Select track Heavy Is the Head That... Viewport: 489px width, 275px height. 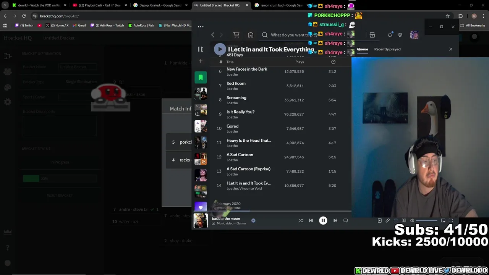(x=249, y=141)
